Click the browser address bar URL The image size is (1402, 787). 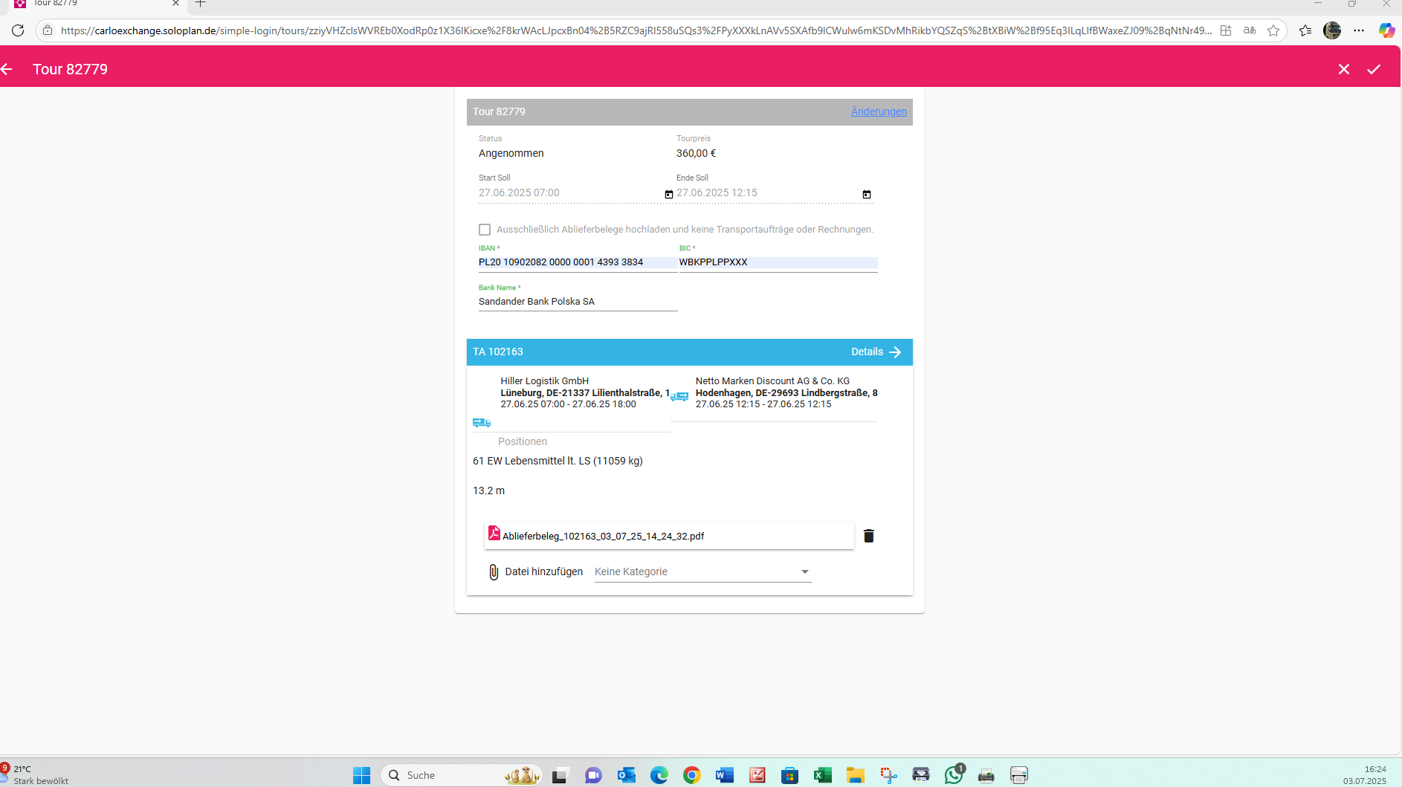pyautogui.click(x=636, y=30)
